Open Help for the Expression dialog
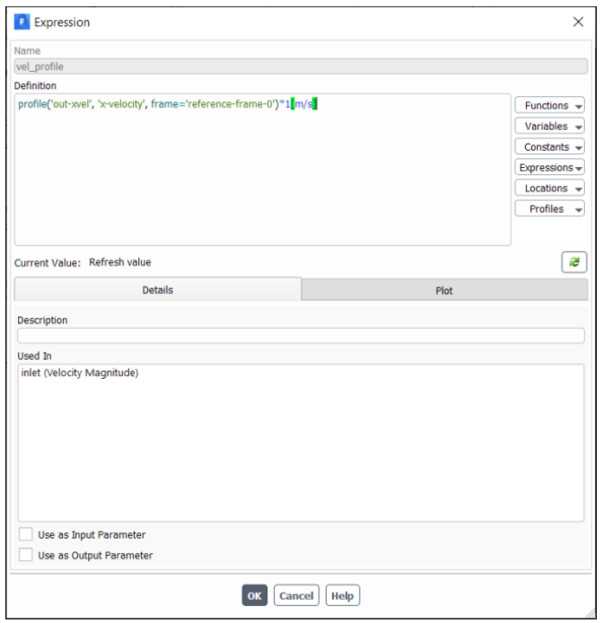The width and height of the screenshot is (612, 623). click(342, 595)
